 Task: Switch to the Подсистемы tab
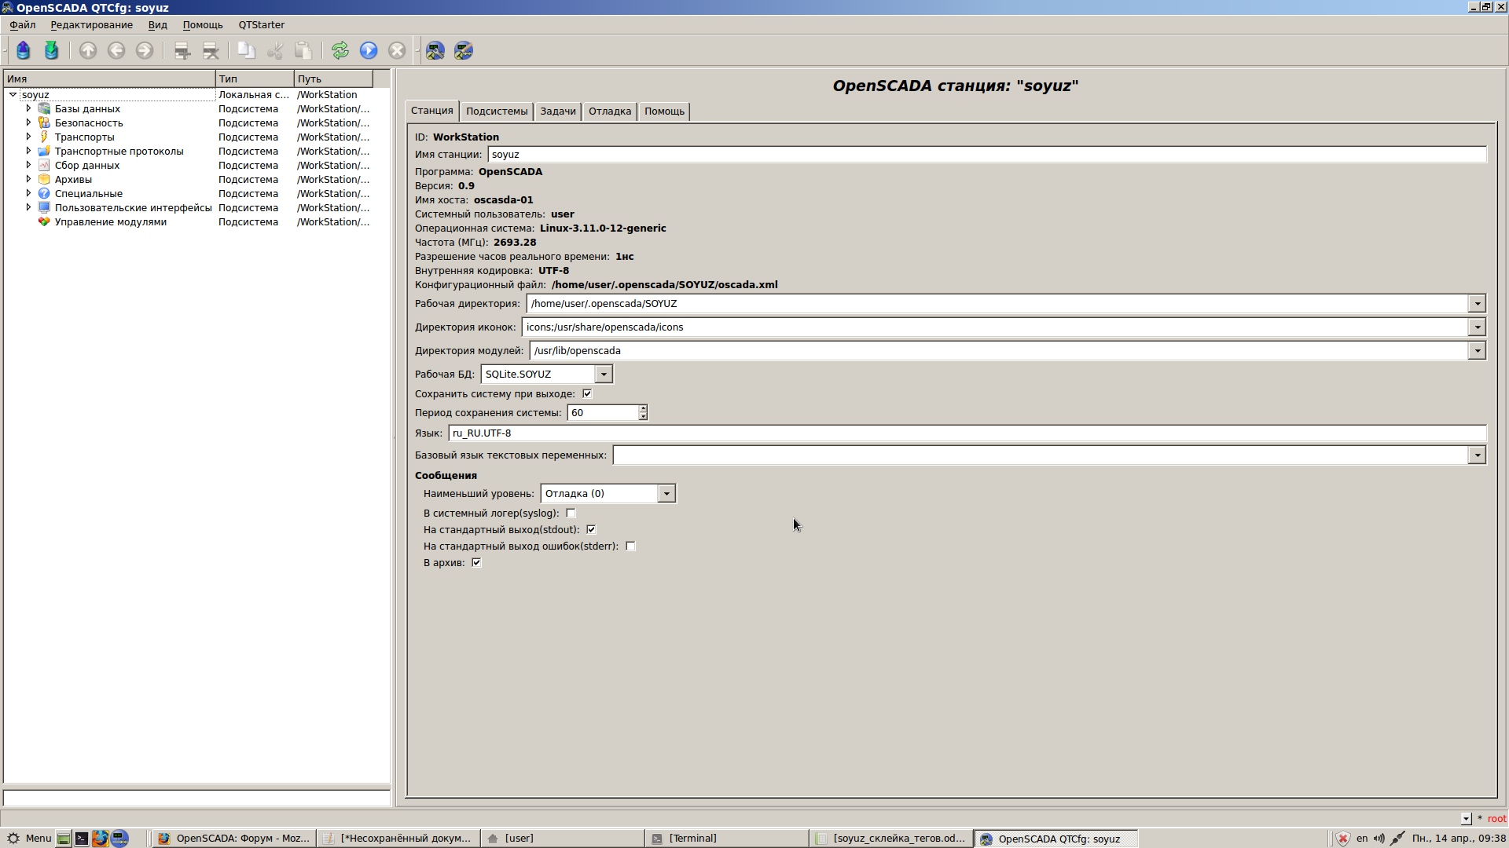(496, 111)
